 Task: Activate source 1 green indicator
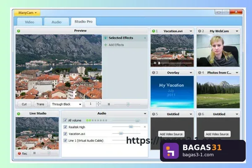click(154, 31)
